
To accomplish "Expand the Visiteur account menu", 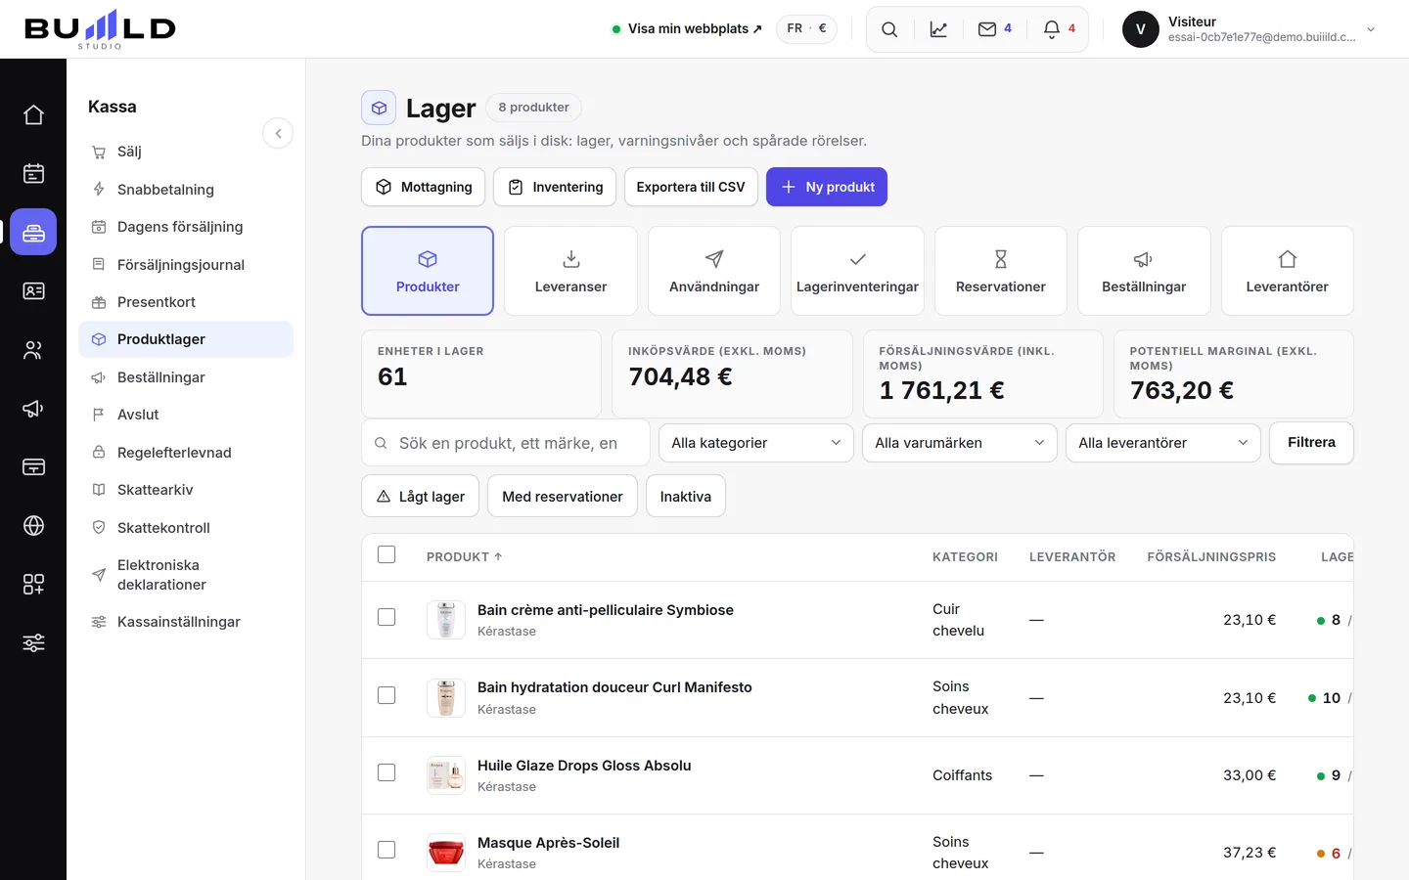I will [1250, 29].
